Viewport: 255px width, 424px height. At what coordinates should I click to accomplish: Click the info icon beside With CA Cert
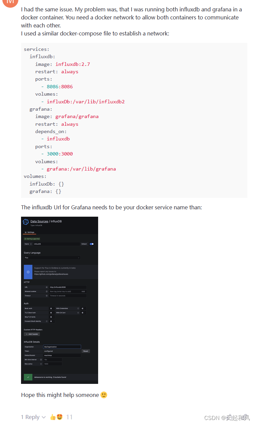click(x=78, y=313)
